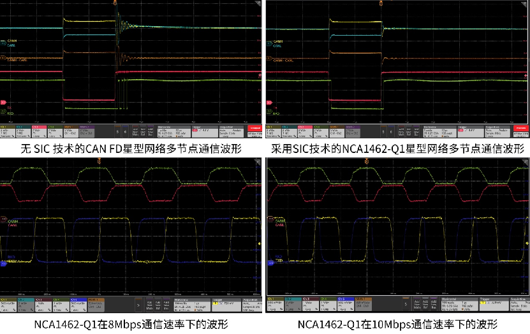Open Horizontal badge in 10Mbps panel
The image size is (530, 334).
coord(460,305)
